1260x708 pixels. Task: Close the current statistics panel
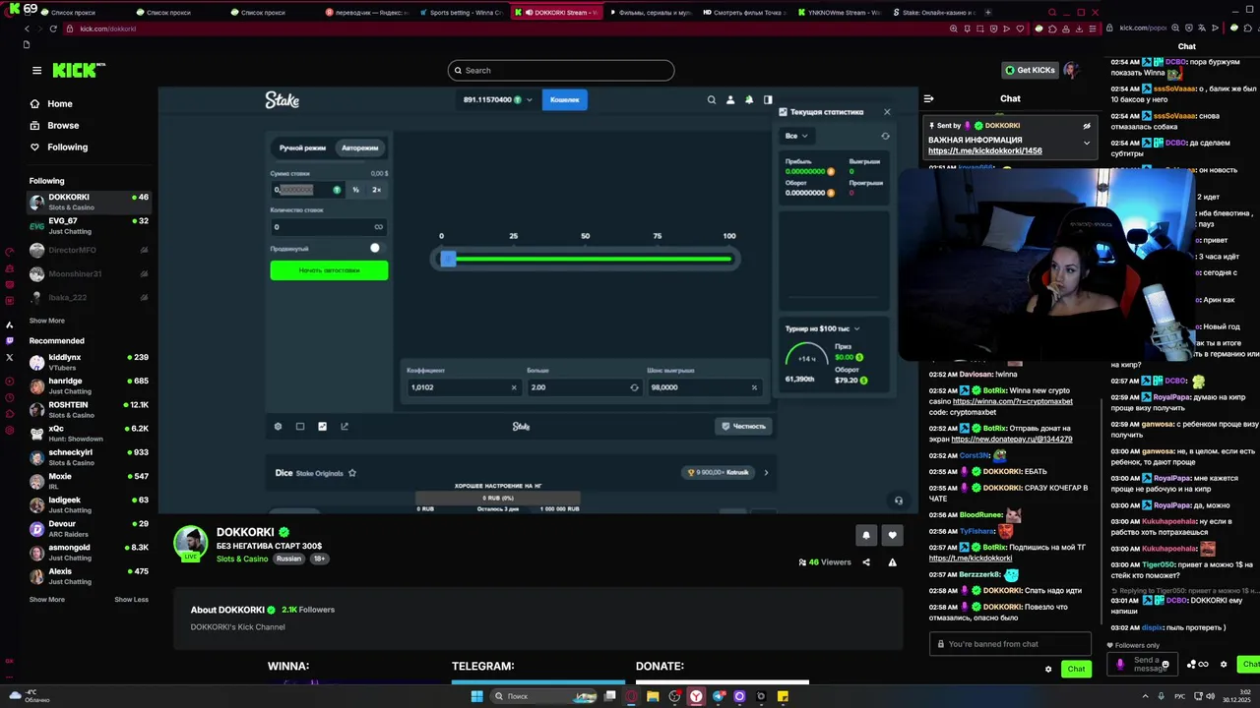(x=887, y=112)
